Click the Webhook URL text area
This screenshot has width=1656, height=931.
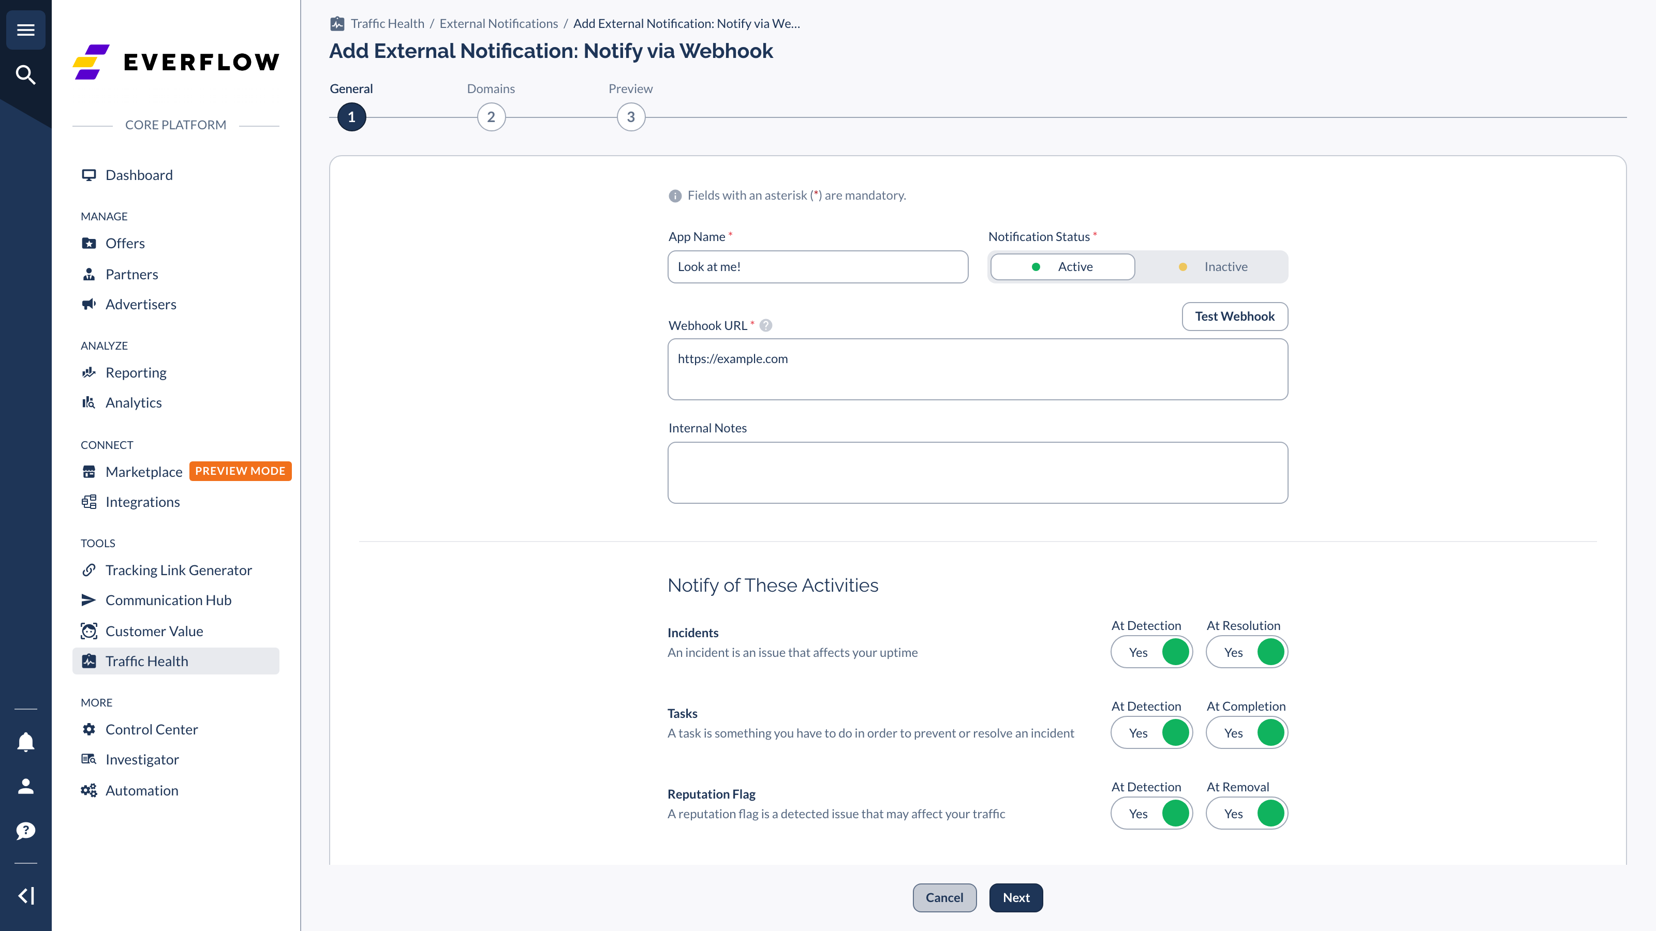(x=978, y=369)
